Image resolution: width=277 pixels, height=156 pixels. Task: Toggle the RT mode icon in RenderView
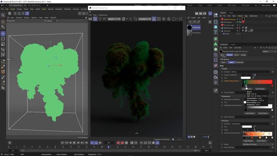pos(105,19)
